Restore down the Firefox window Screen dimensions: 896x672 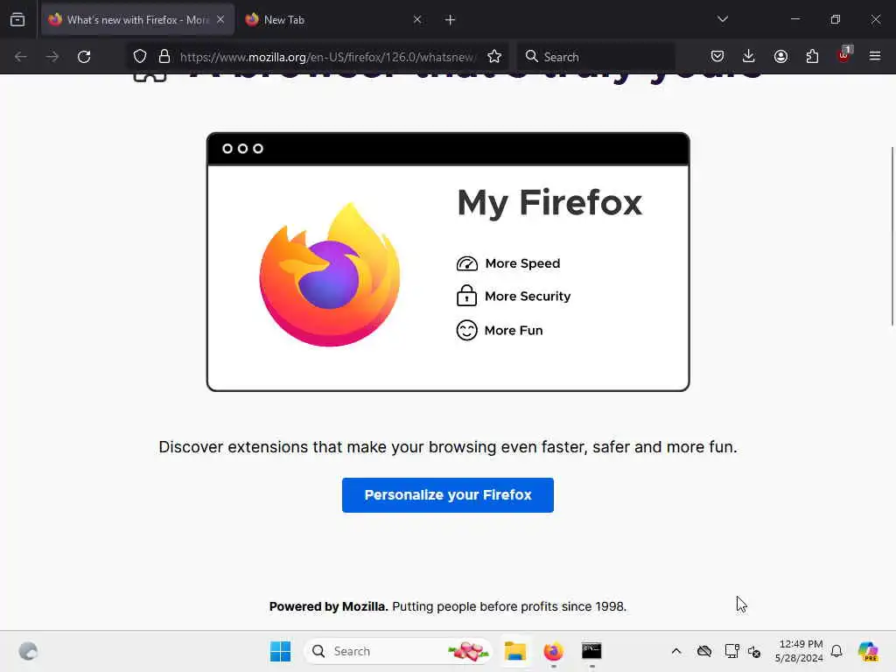click(836, 19)
